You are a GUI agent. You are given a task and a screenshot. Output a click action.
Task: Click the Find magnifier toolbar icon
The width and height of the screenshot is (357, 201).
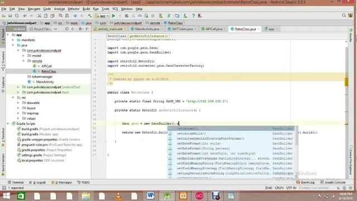pyautogui.click(x=61, y=16)
